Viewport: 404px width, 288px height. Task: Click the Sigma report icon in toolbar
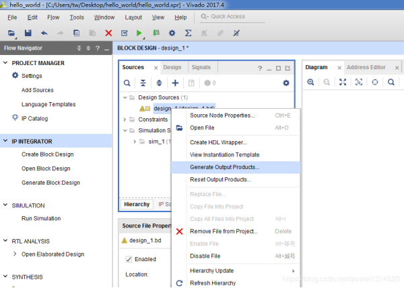pyautogui.click(x=189, y=33)
